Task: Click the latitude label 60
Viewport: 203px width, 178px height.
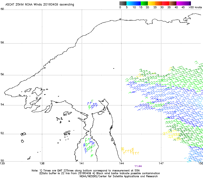Action: point(2,9)
